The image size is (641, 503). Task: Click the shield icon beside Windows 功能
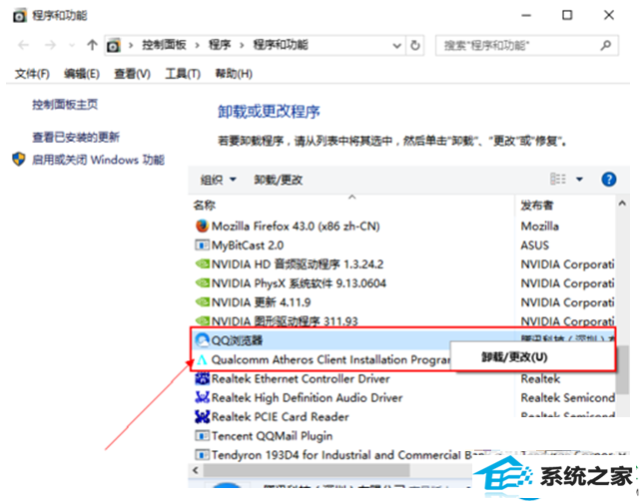click(19, 159)
